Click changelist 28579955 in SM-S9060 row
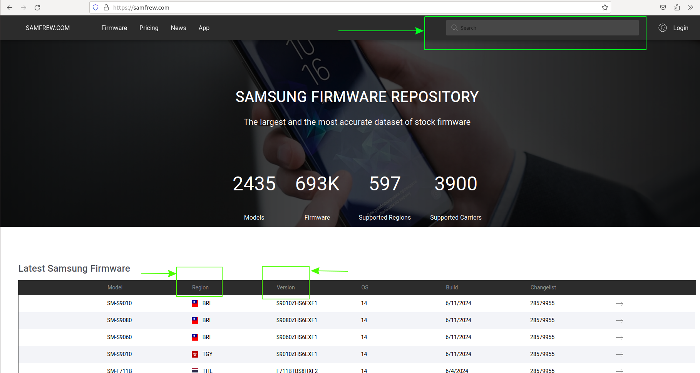Viewport: 700px width, 373px height. click(542, 337)
